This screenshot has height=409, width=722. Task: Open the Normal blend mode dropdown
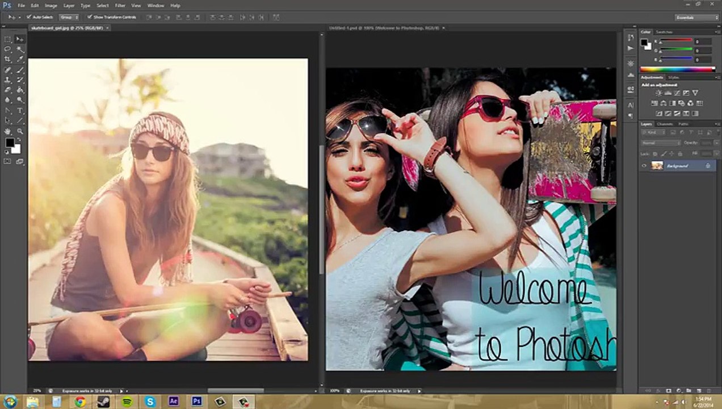661,143
